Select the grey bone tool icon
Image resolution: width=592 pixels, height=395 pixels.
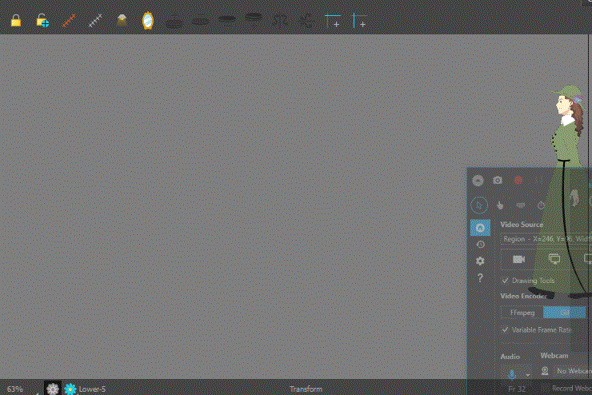point(95,21)
